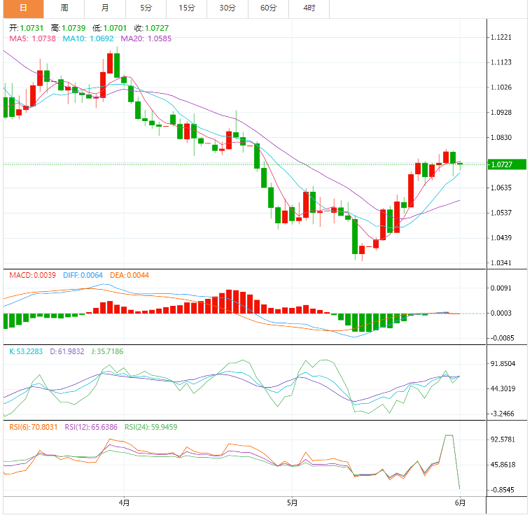Open the 4时 timeframe tab
The image size is (532, 520).
(309, 8)
